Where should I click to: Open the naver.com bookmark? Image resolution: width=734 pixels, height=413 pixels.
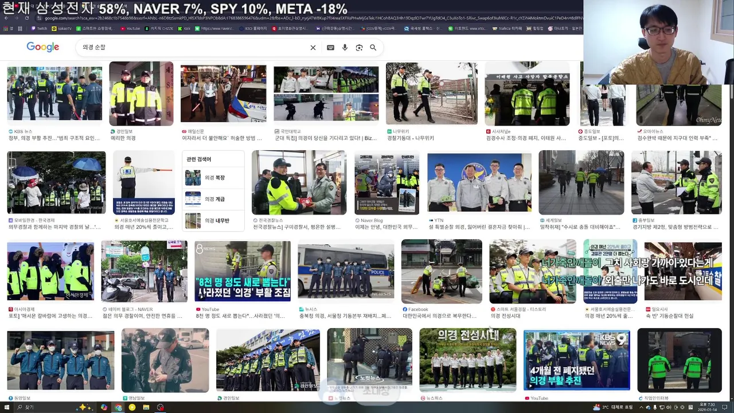coord(214,28)
